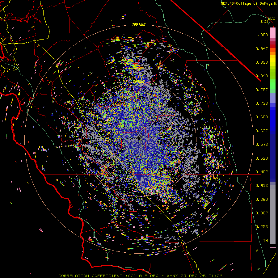
Task: Select the 0.733 scale value
Action: pyautogui.click(x=262, y=103)
